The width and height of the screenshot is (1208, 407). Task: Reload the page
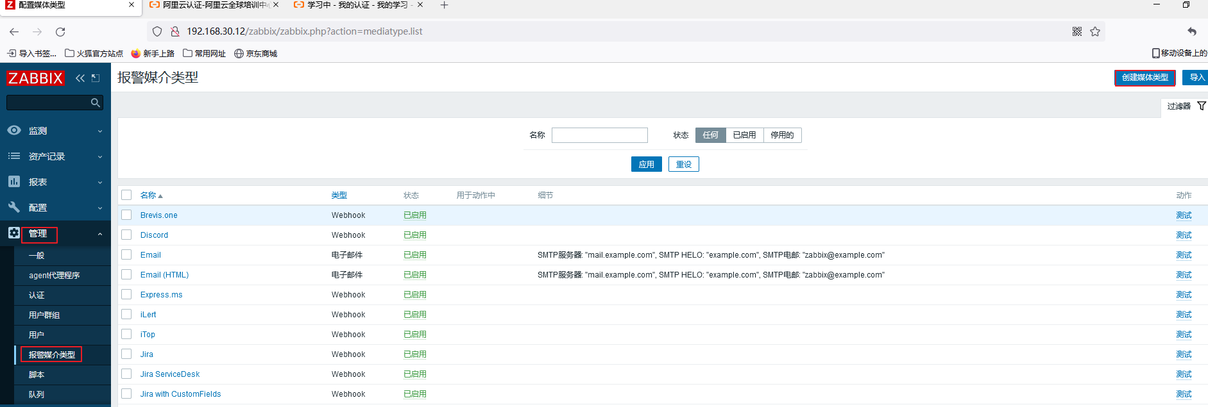coord(60,31)
